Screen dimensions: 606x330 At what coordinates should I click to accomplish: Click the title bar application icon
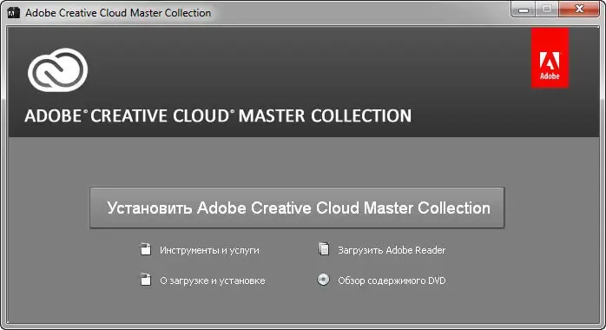14,13
